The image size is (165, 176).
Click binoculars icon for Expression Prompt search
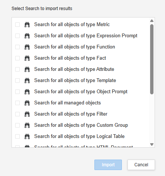point(27,36)
